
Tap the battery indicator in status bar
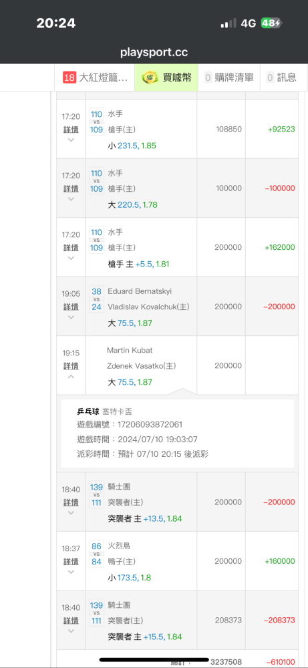point(271,23)
